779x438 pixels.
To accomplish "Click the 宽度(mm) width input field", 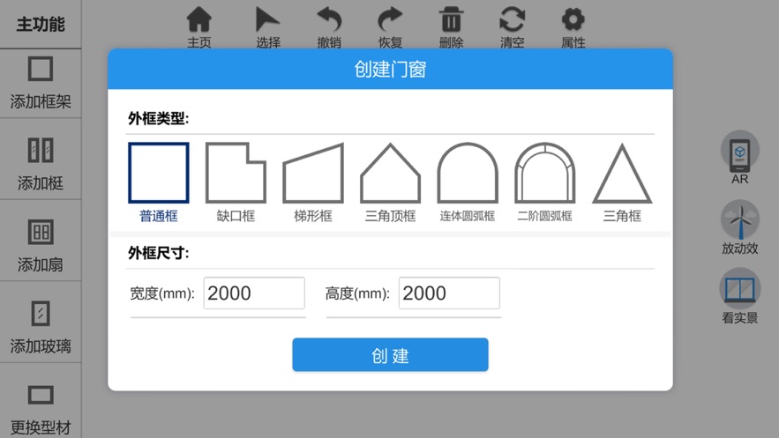I will (254, 293).
